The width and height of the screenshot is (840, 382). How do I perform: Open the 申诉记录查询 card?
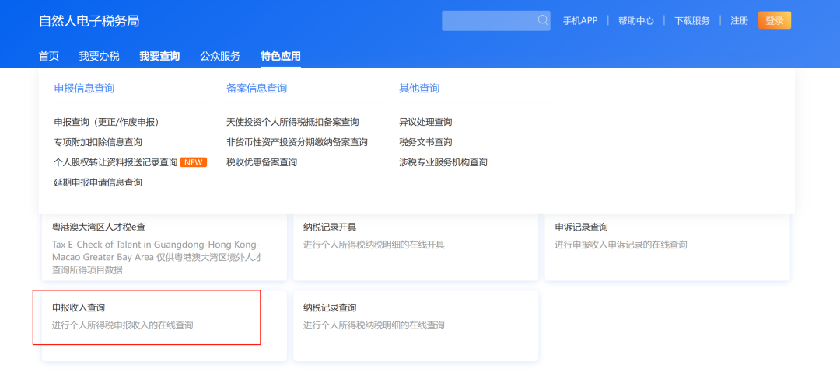pos(667,246)
